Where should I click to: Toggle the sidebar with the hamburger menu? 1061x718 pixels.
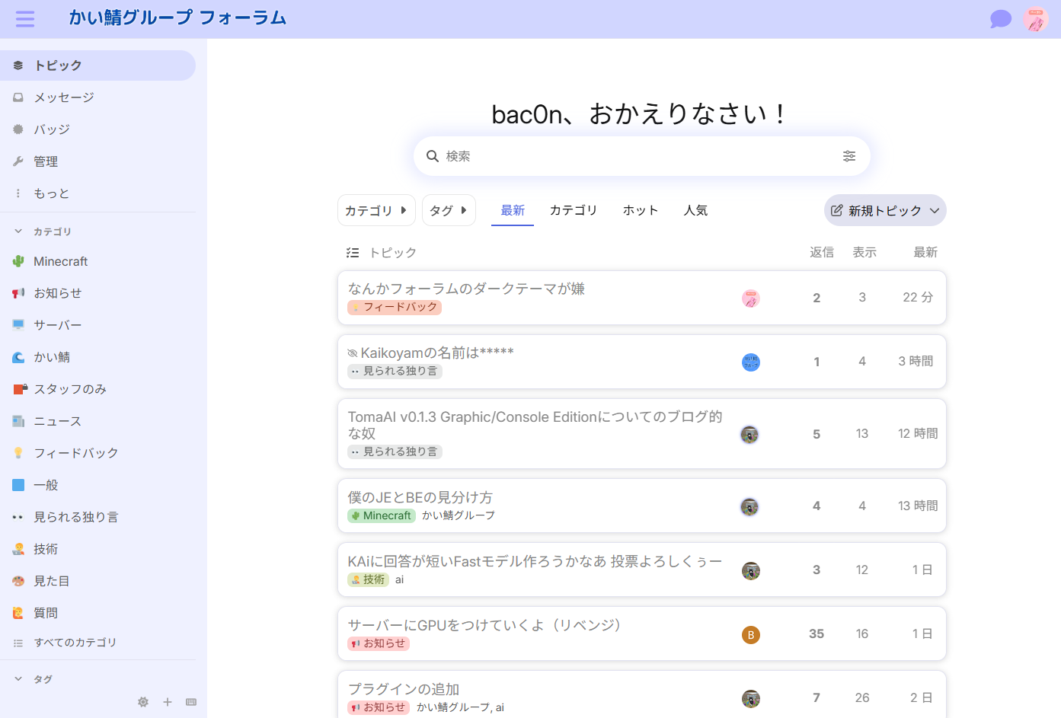[25, 19]
